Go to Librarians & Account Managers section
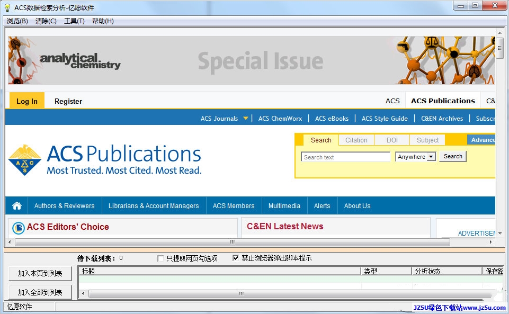 [x=154, y=205]
